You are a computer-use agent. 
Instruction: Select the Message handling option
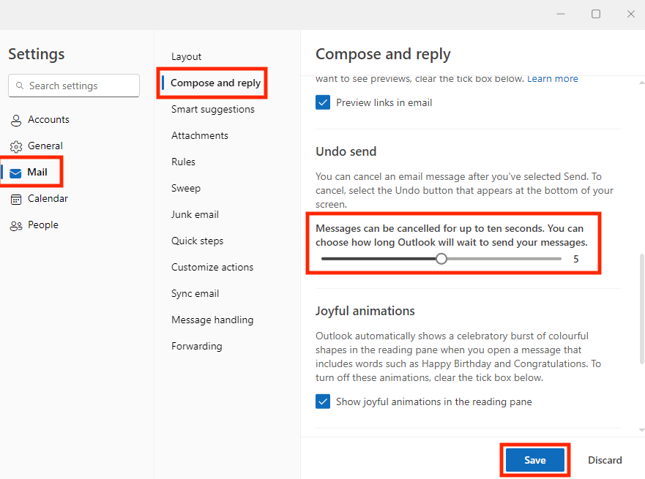pyautogui.click(x=212, y=320)
